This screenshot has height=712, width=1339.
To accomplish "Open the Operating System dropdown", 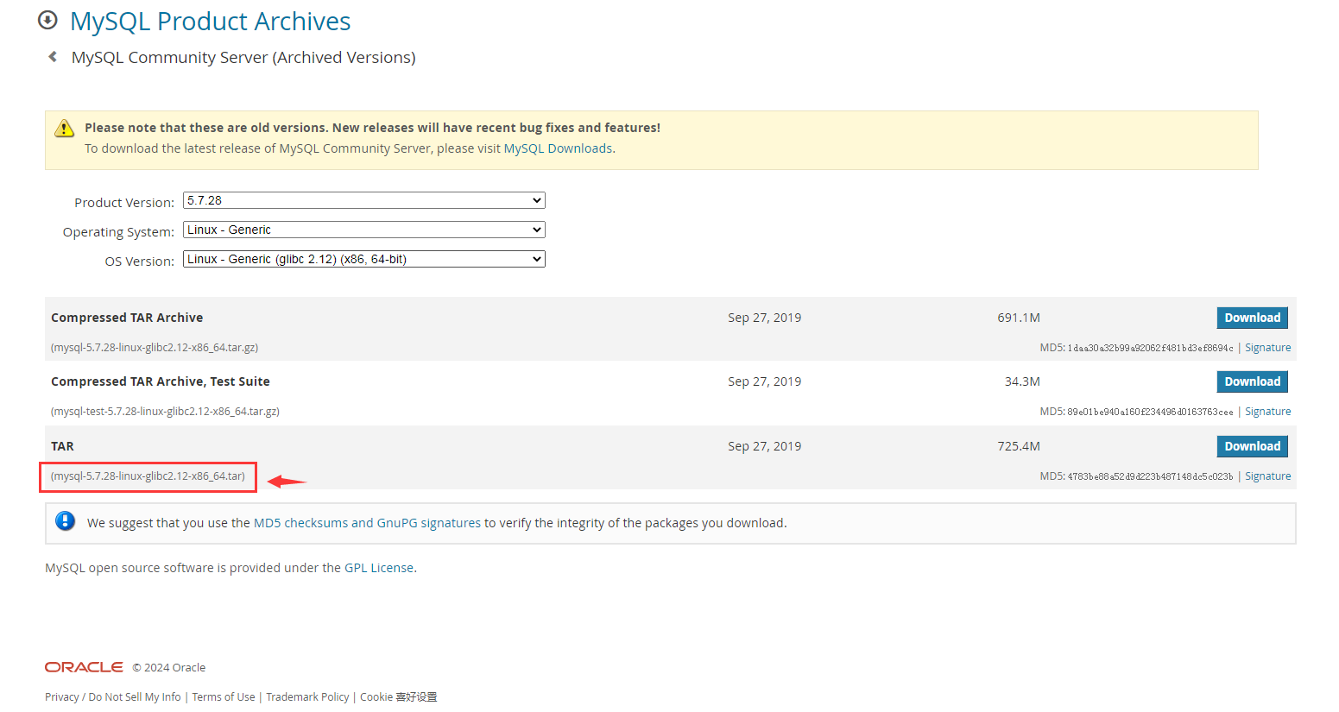I will click(363, 230).
